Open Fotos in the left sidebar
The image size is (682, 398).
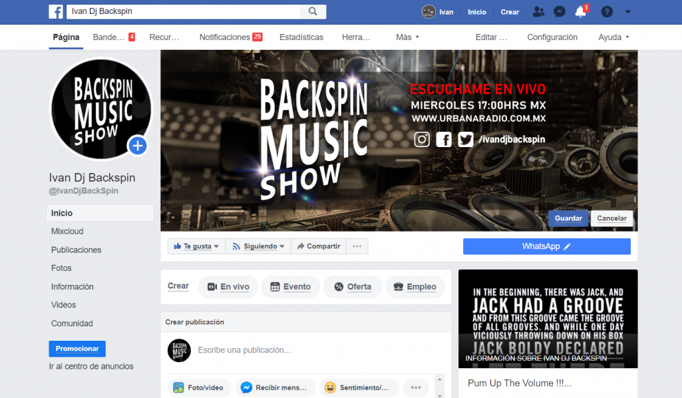(61, 268)
